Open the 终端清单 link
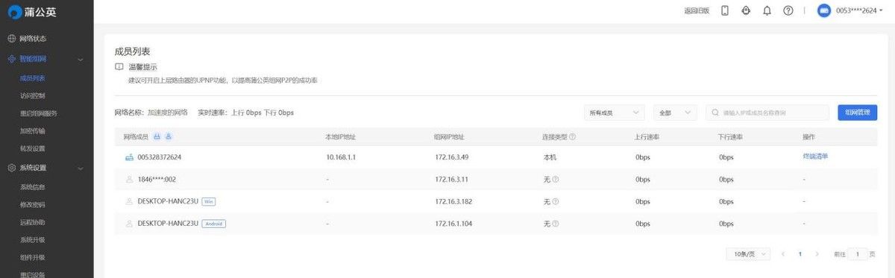The height and width of the screenshot is (278, 895). 815,157
